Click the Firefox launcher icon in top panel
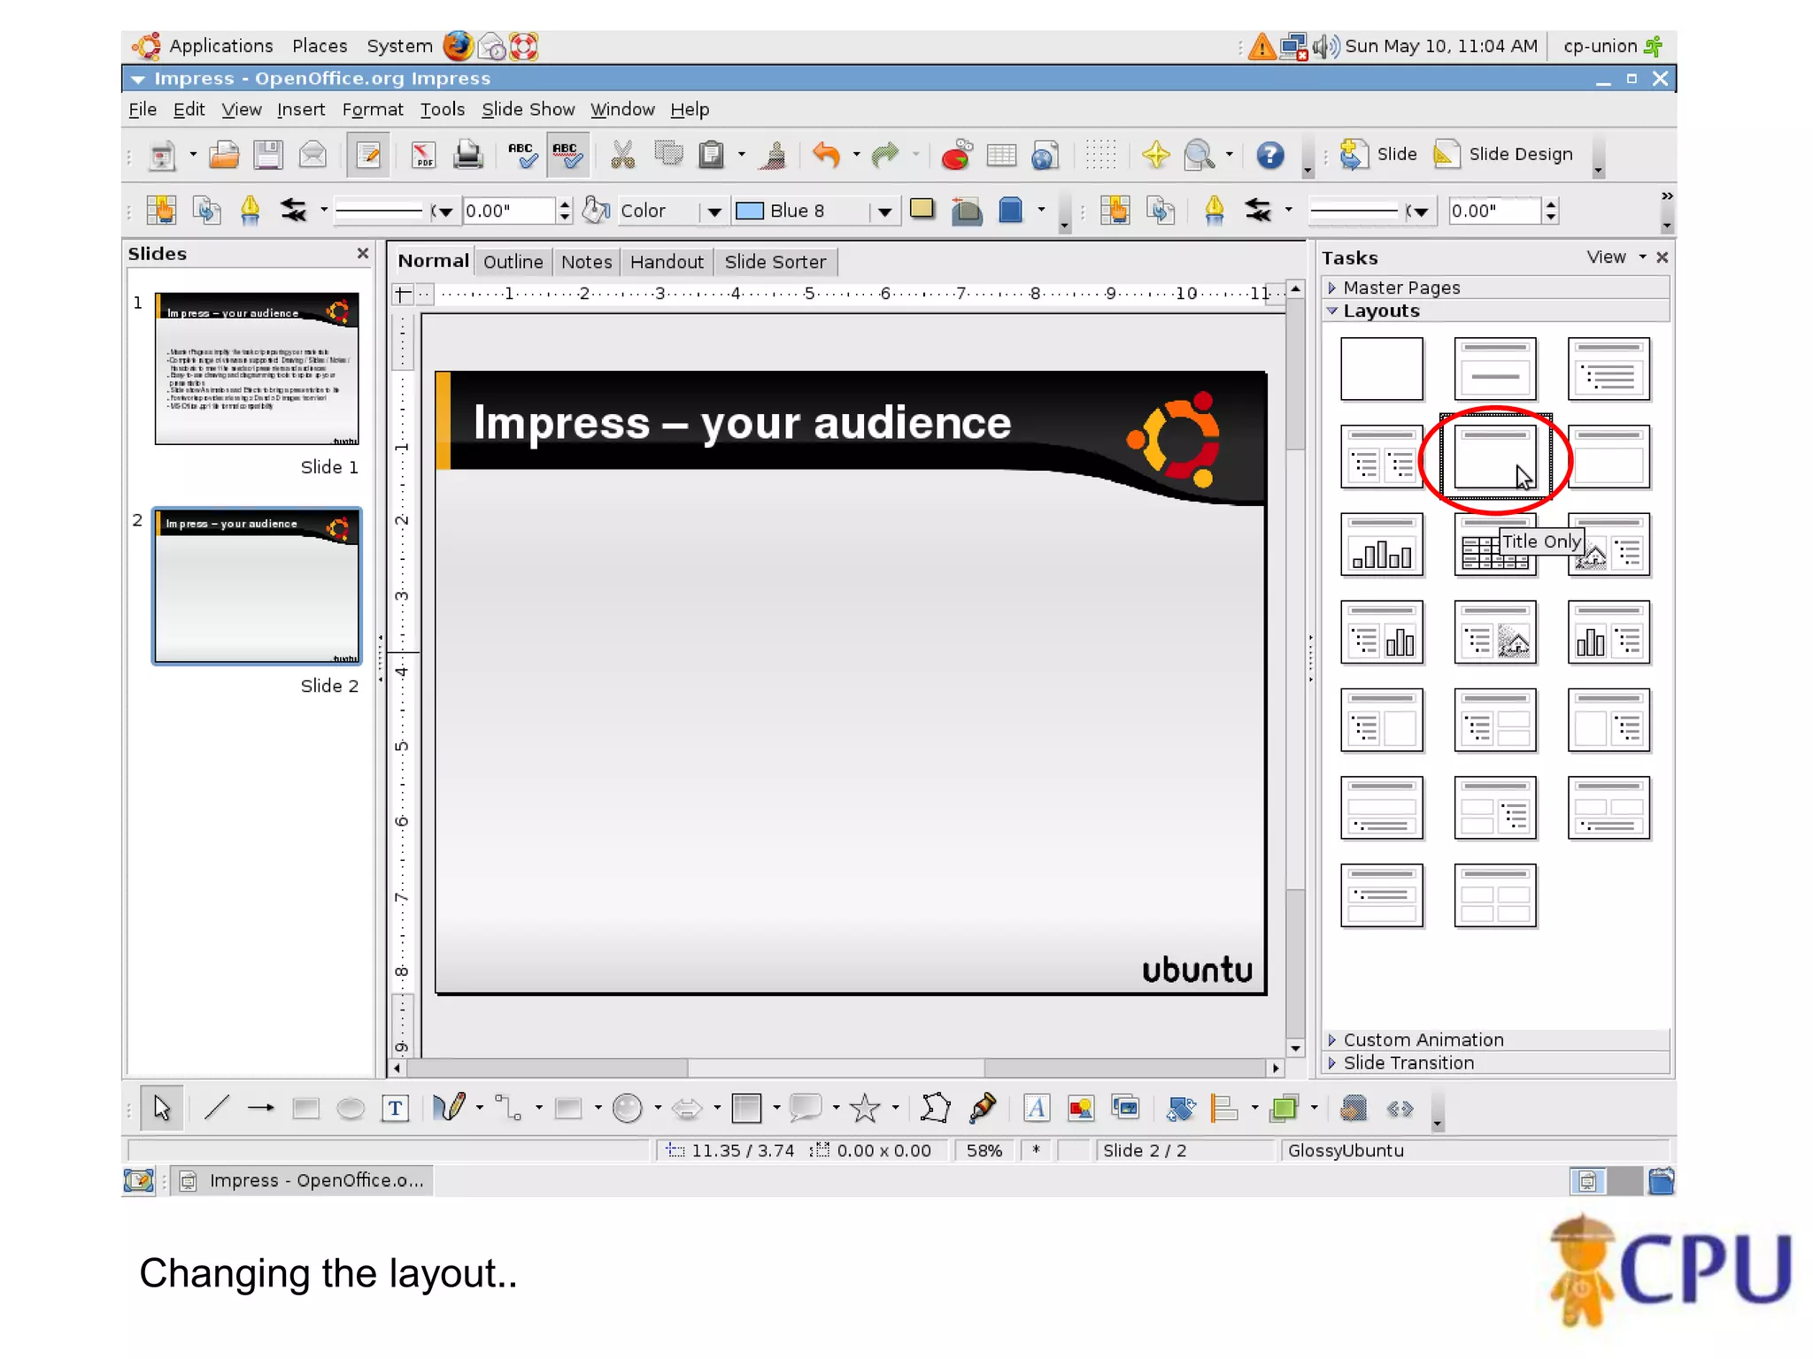 (x=458, y=46)
